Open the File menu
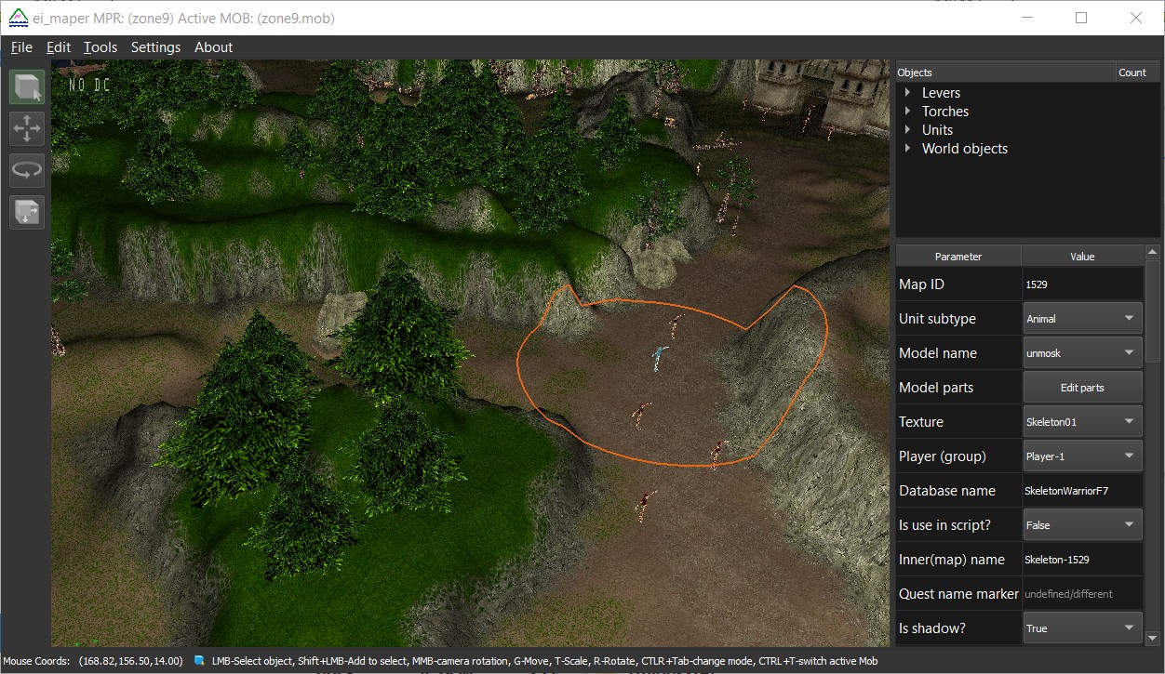 [x=21, y=47]
